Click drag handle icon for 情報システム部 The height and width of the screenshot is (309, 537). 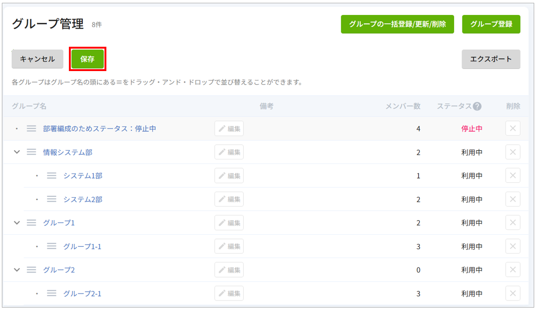click(31, 152)
